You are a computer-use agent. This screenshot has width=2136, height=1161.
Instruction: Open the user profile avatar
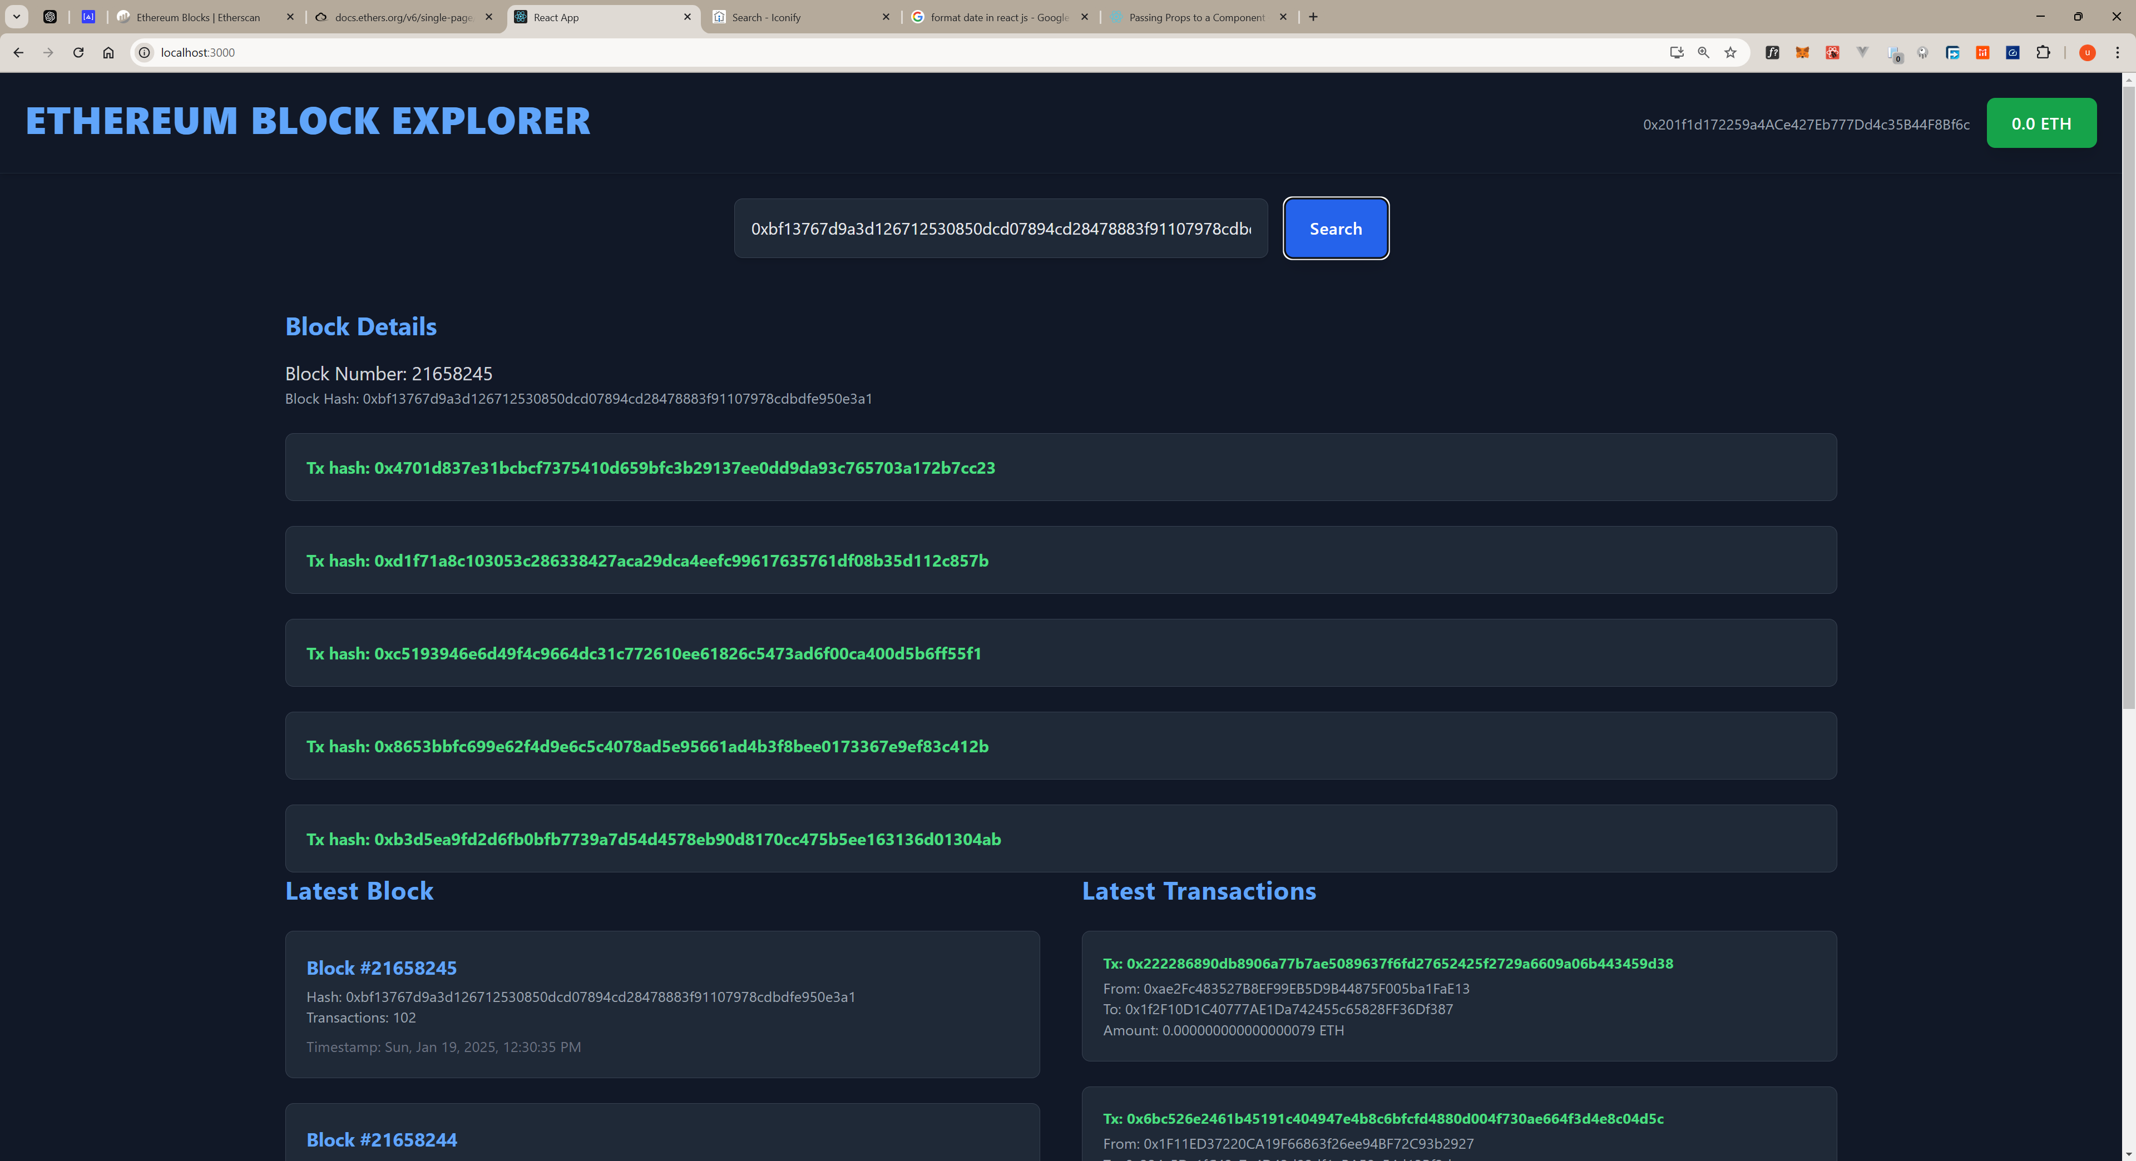2088,52
